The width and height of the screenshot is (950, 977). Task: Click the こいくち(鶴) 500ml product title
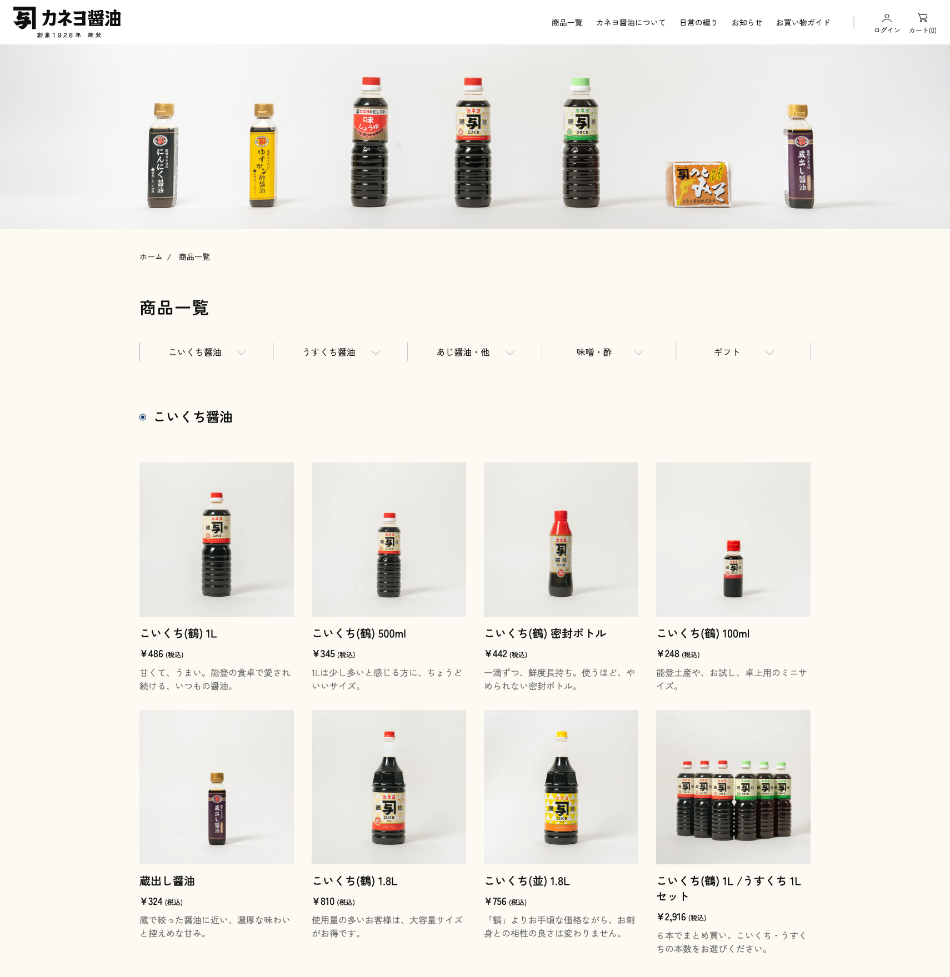pos(359,633)
